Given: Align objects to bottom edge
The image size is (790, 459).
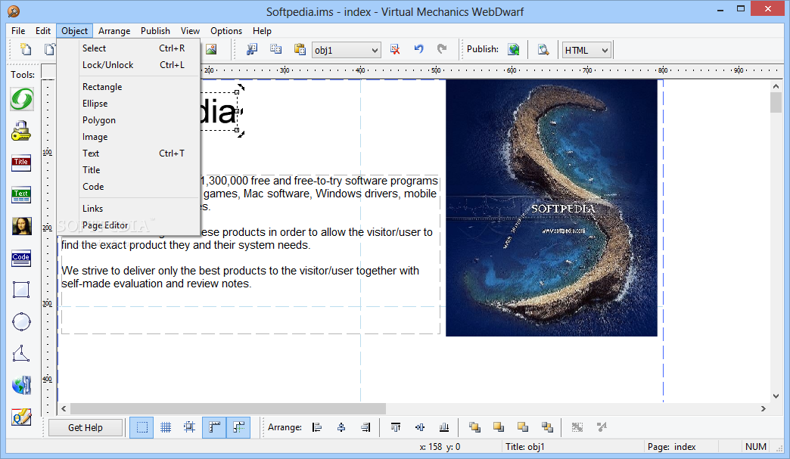Looking at the screenshot, I should coord(444,427).
